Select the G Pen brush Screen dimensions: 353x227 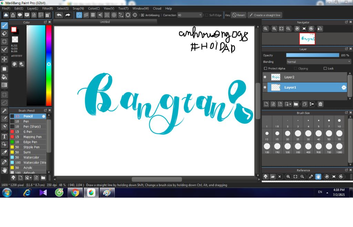click(28, 132)
